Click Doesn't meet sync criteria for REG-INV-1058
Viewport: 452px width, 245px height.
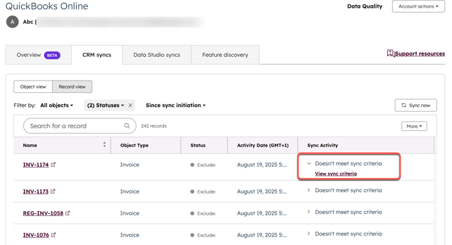point(348,212)
